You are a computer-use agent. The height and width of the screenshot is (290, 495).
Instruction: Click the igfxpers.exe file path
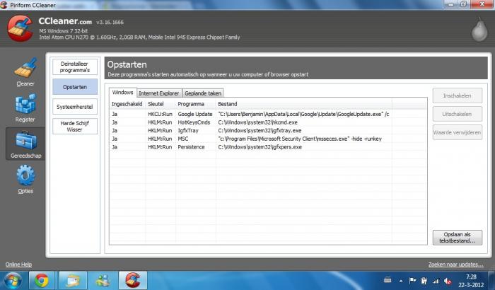(x=260, y=147)
